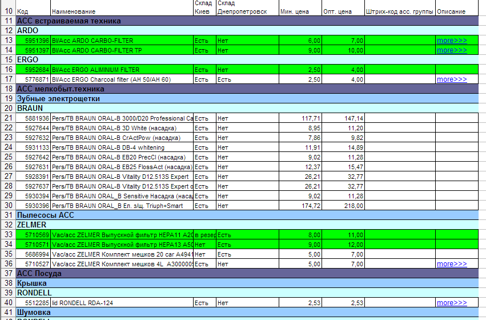
Task: Click code cell 5512285
Action: 33,303
